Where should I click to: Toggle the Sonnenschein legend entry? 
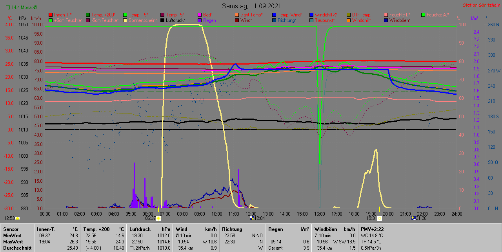tap(140, 20)
